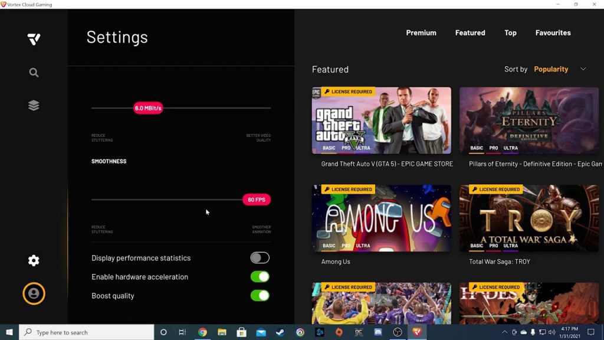Open the Among Us title link
The height and width of the screenshot is (340, 604).
coord(336,261)
